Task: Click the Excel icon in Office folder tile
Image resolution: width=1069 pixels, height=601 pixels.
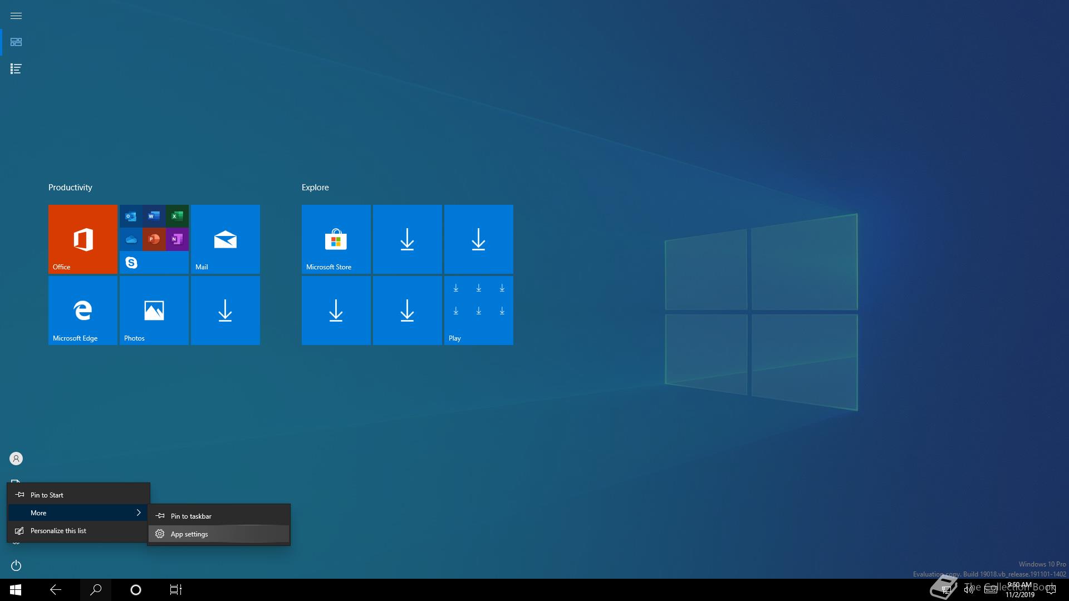Action: pos(177,216)
